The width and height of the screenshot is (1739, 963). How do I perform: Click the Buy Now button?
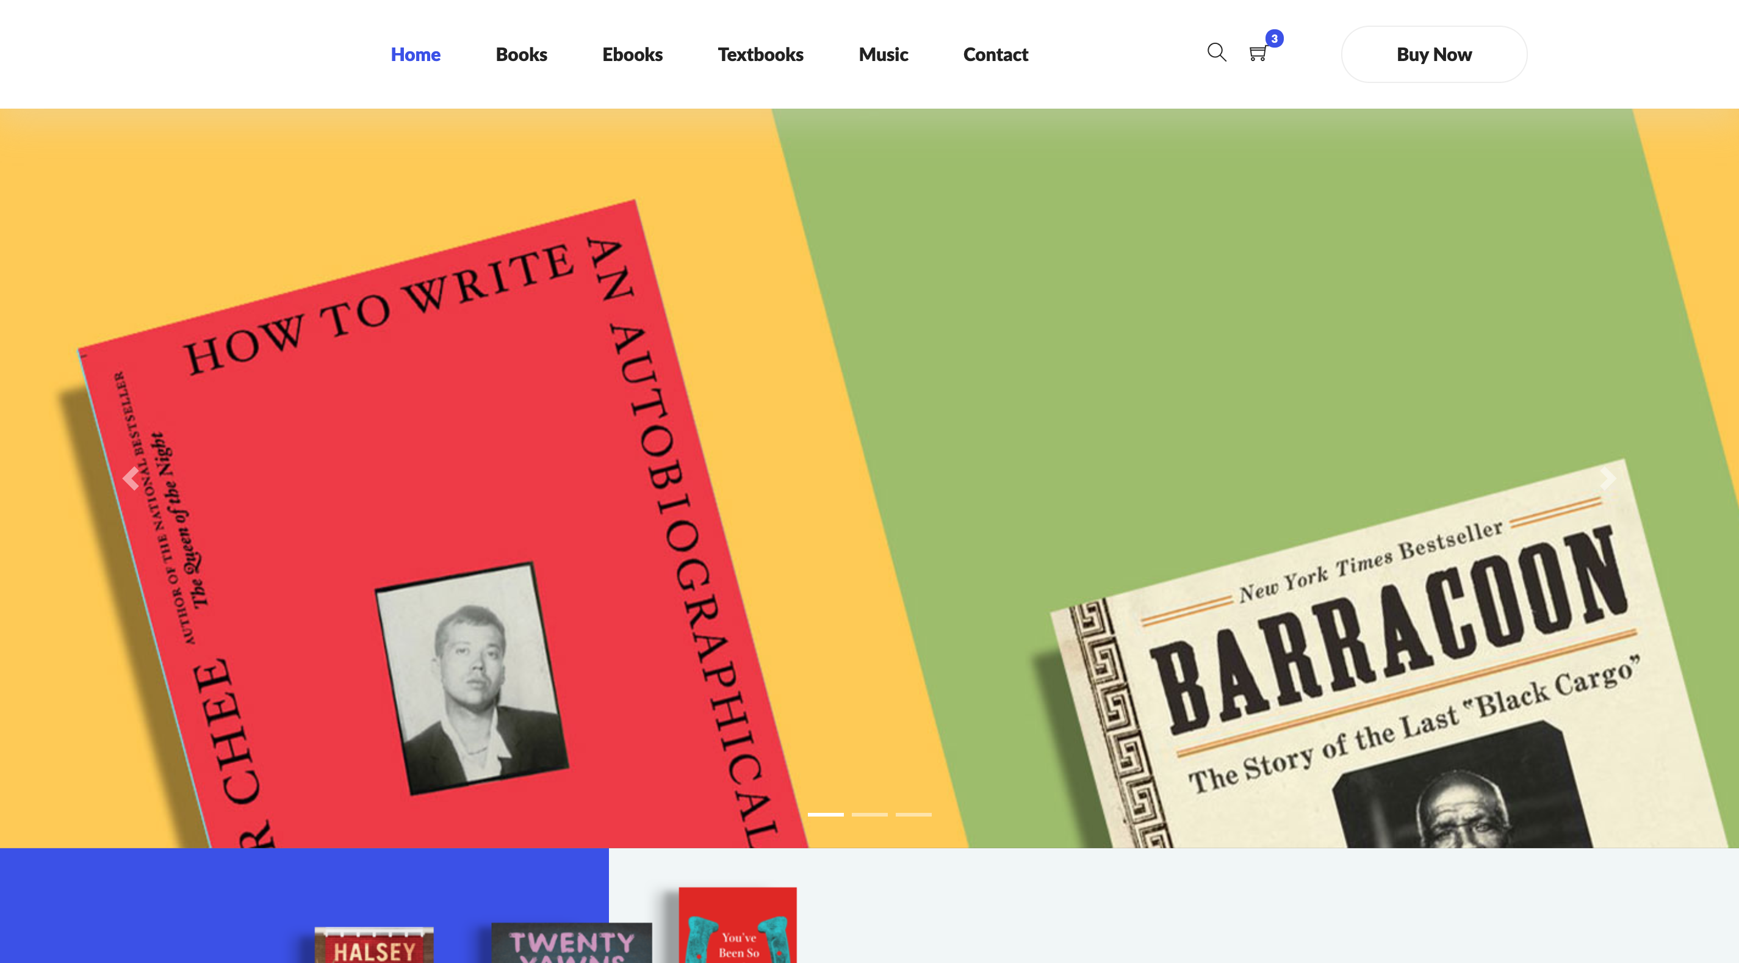tap(1434, 54)
